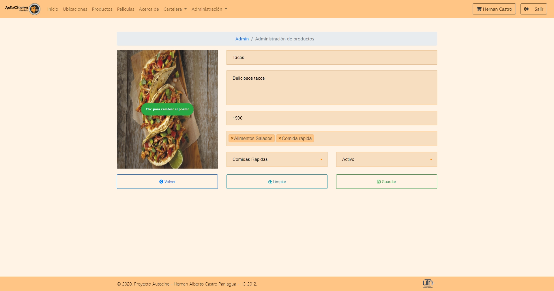Screen dimensions: 554x291
Task: Select the price field showing 1900
Action: tap(332, 118)
